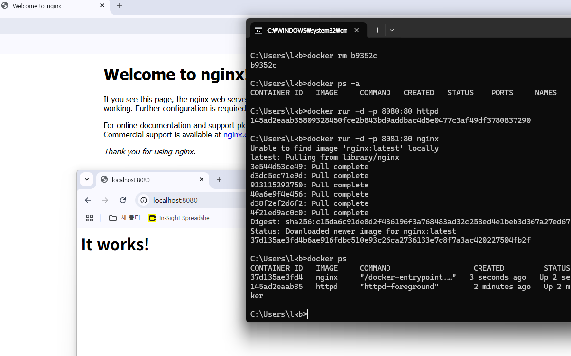Close the localhost:8080 tab
Viewport: 571px width, 356px height.
[202, 179]
